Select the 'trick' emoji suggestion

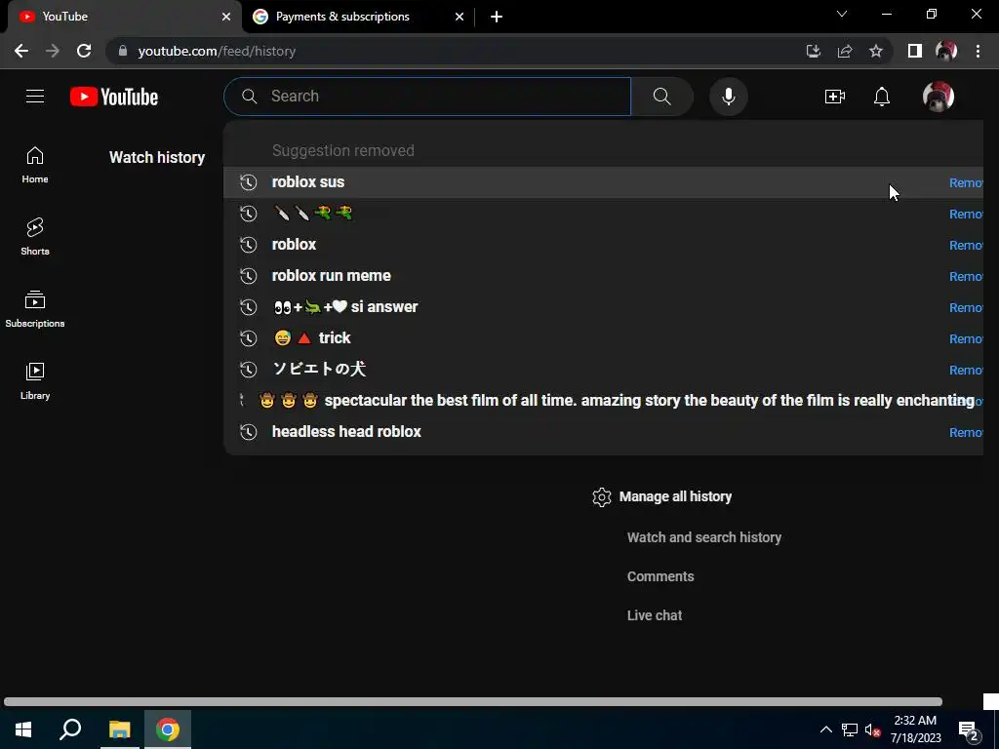pos(603,338)
